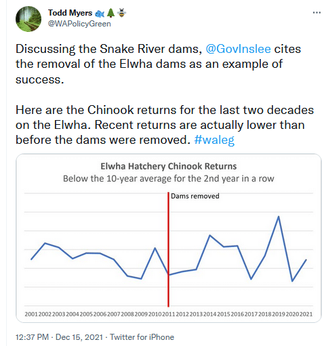Screen dimensions: 326x346
Task: Open the #waleg hashtag
Action: point(214,140)
